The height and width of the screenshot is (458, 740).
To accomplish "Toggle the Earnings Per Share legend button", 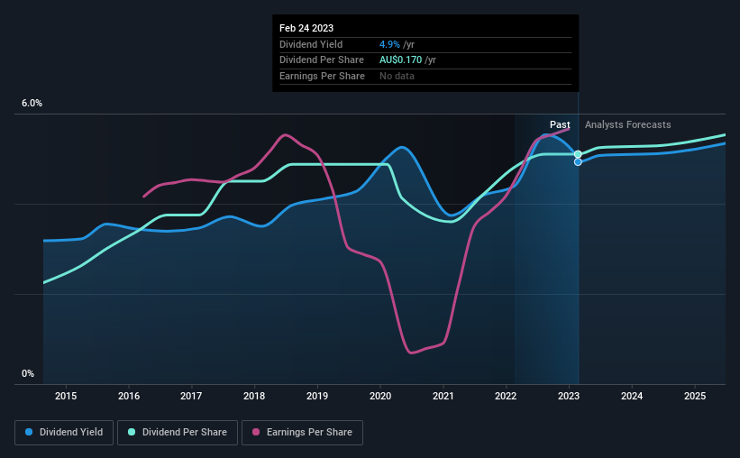I will [x=302, y=433].
